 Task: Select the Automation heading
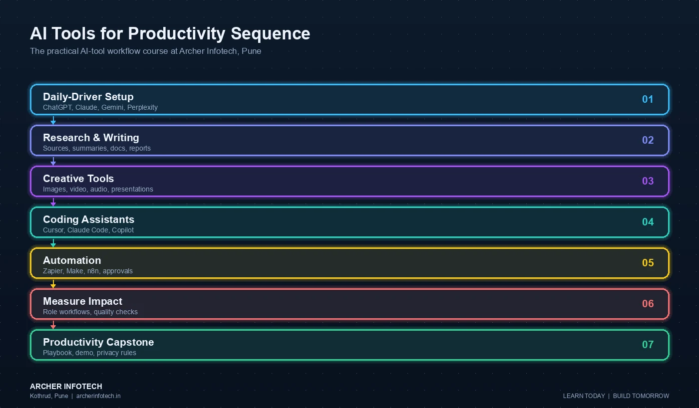[72, 260]
